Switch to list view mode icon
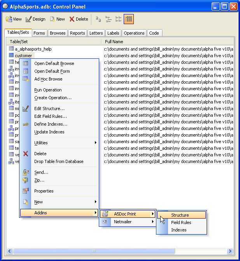Viewport: 240px width, 261px height. [118, 19]
